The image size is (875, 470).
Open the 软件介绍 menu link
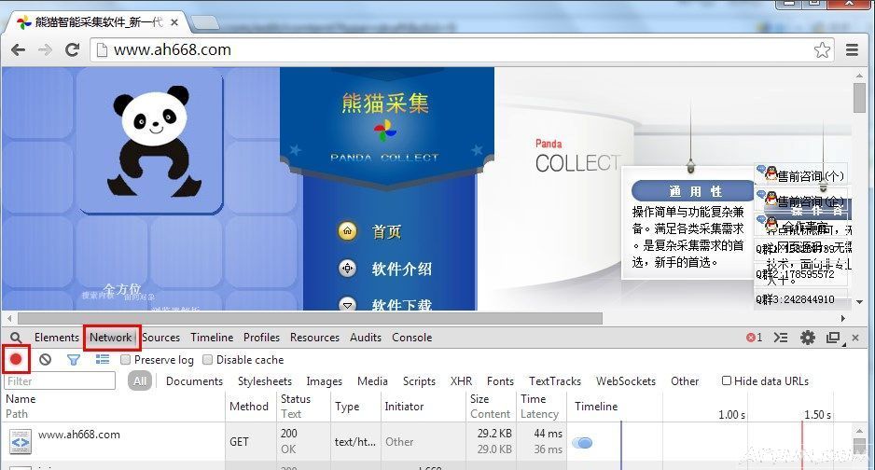coord(402,270)
